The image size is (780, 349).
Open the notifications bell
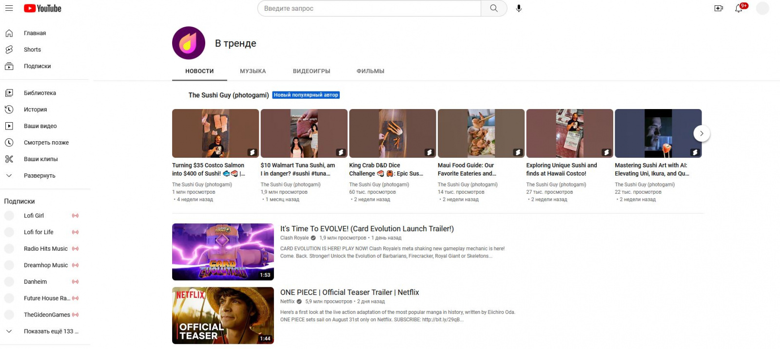(x=739, y=8)
